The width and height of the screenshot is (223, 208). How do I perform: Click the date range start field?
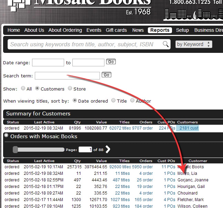tap(48, 63)
